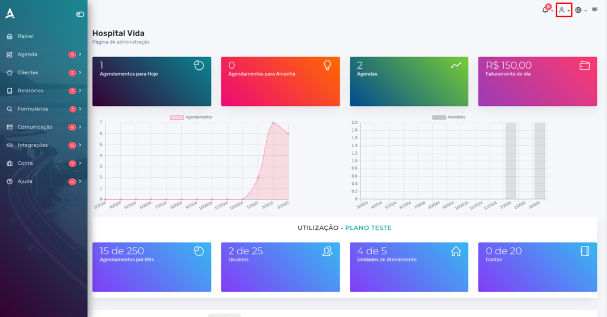Click the globe language icon
The image size is (607, 317).
click(579, 10)
